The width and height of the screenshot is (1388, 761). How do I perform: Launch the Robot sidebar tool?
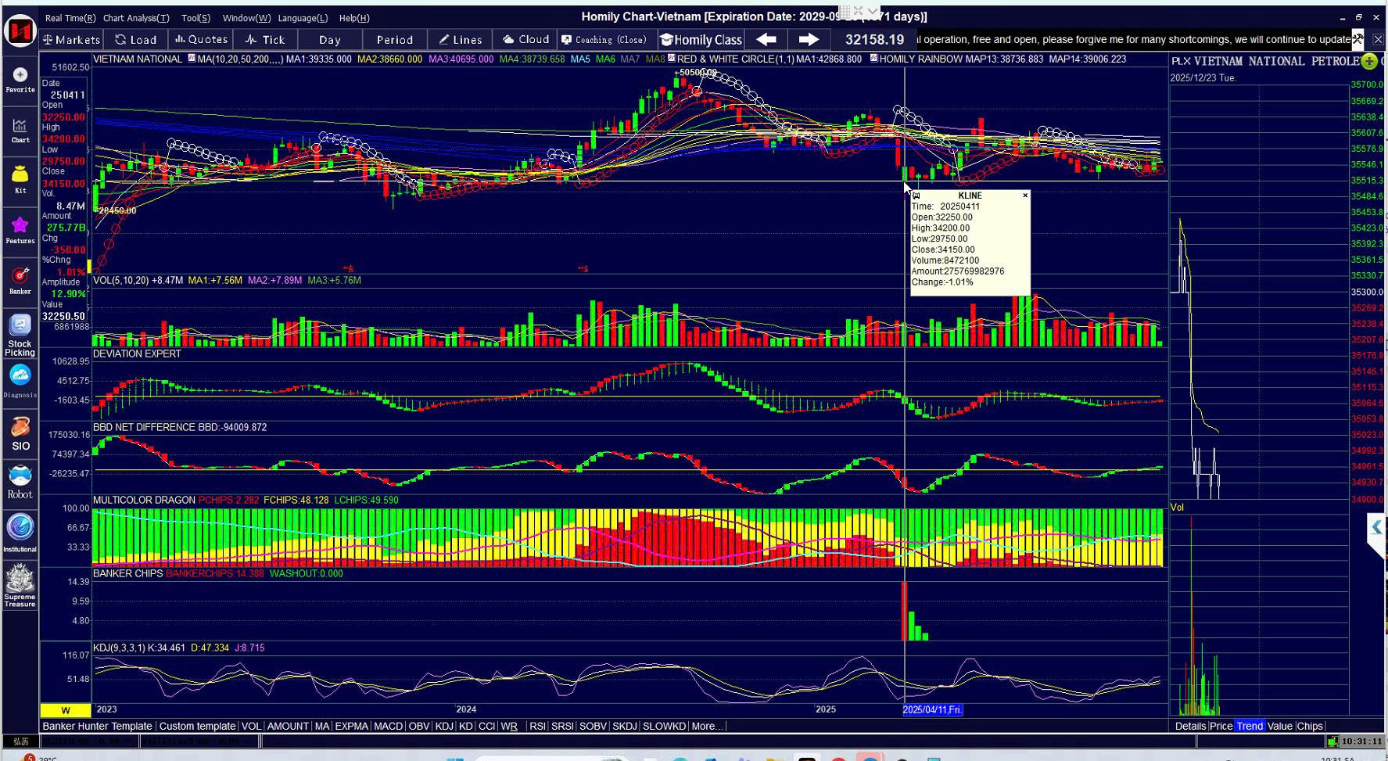pos(20,481)
